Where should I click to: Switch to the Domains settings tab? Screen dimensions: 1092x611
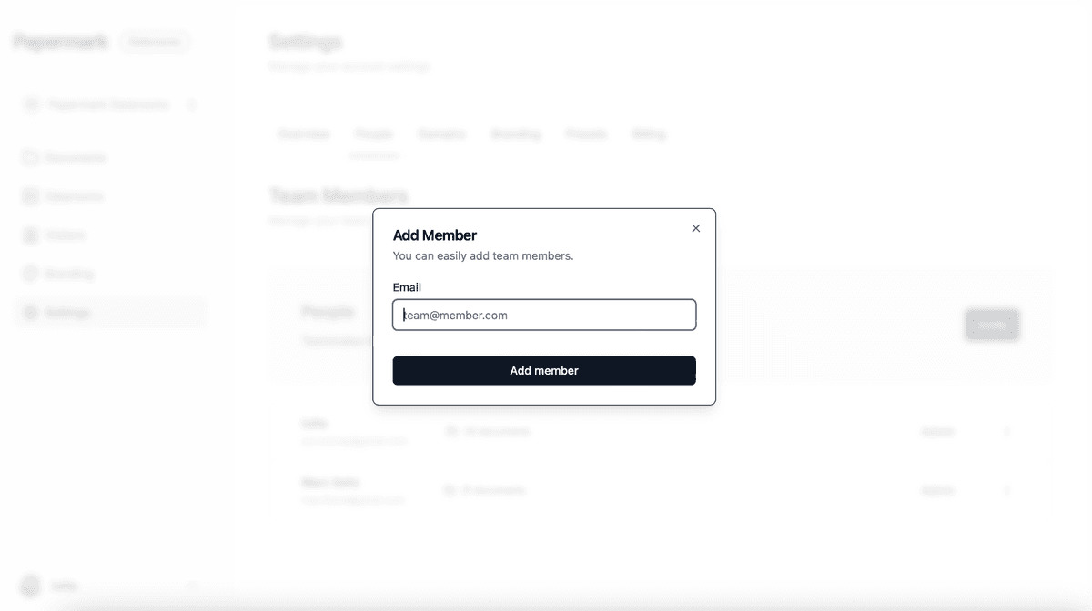click(441, 135)
